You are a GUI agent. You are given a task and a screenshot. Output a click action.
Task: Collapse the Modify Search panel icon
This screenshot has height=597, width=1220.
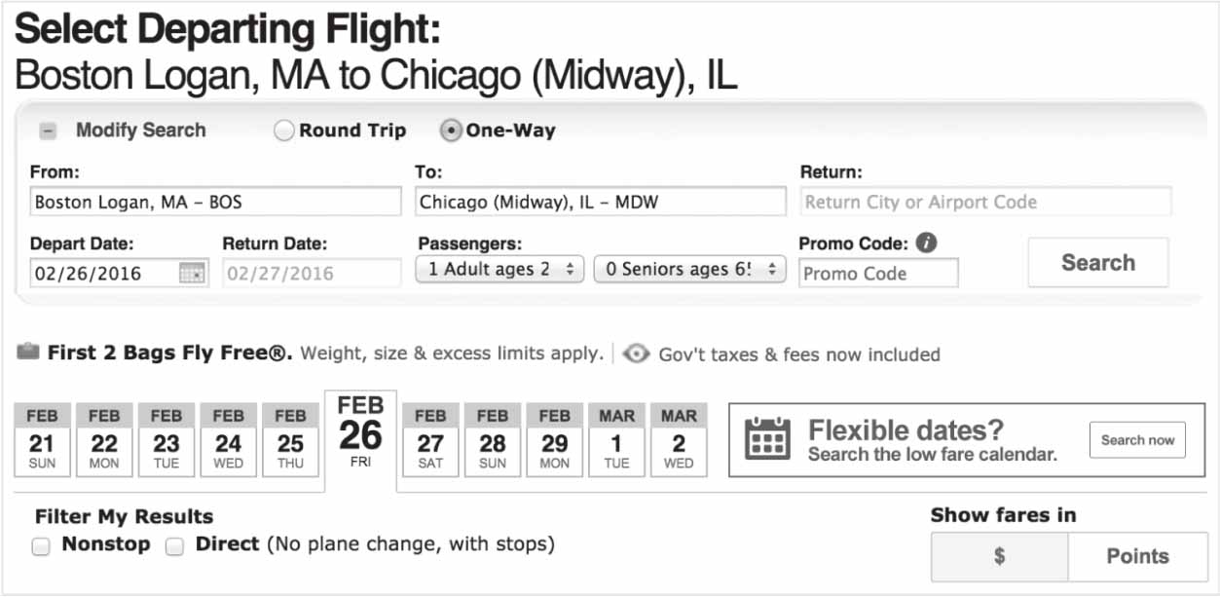point(48,131)
